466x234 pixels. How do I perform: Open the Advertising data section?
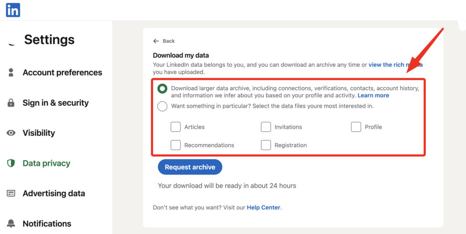pos(54,194)
